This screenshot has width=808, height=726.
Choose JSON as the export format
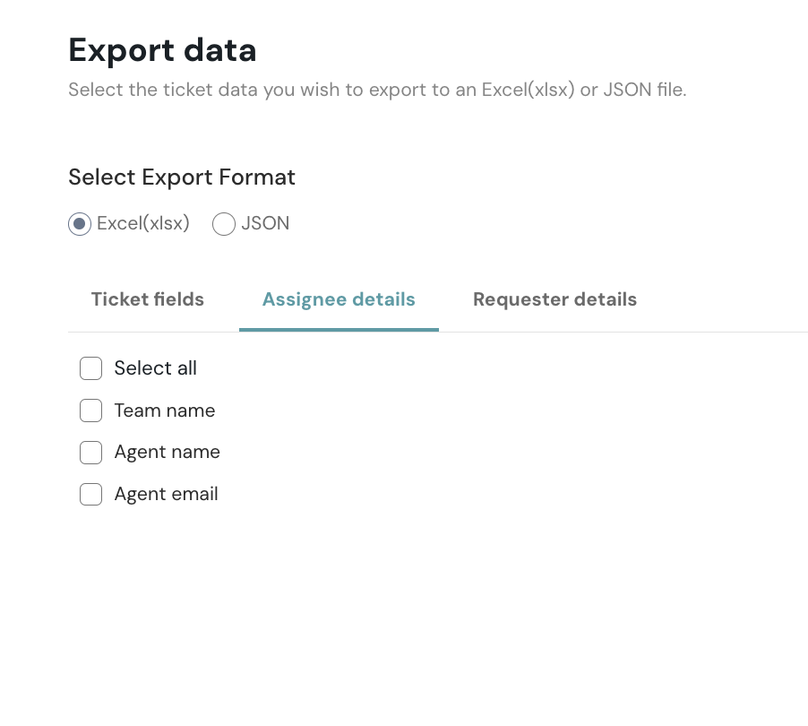224,224
